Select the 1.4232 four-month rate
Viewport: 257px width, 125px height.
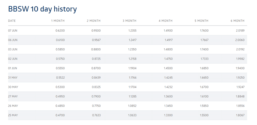click(x=169, y=87)
